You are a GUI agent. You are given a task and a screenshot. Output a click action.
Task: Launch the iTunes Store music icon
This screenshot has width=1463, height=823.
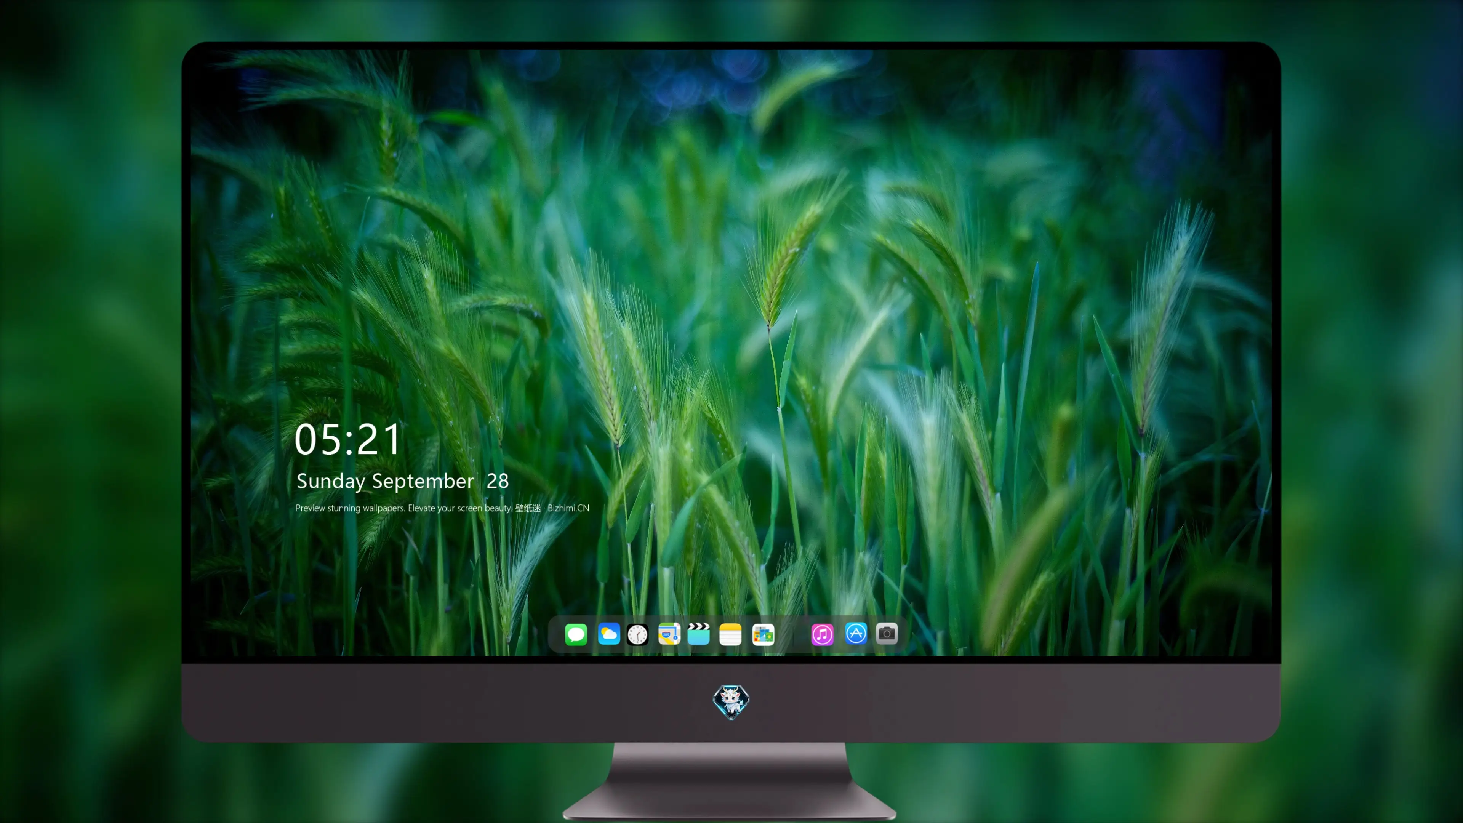tap(823, 634)
